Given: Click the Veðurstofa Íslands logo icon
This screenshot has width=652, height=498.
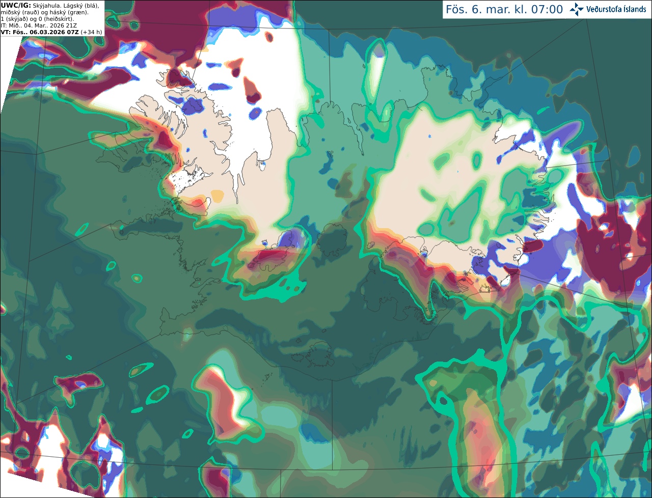Looking at the screenshot, I should [577, 9].
